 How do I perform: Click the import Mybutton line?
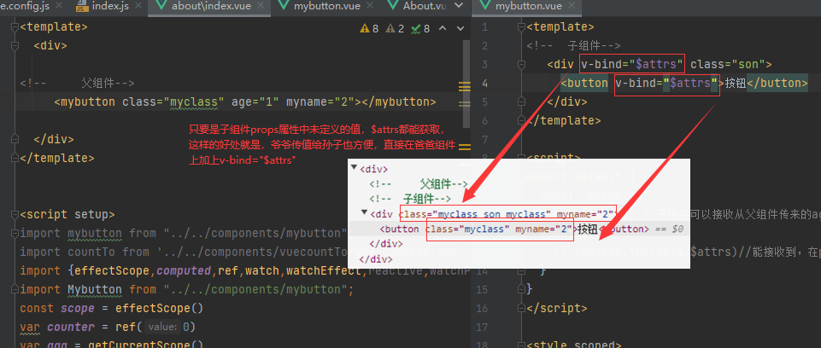click(187, 289)
